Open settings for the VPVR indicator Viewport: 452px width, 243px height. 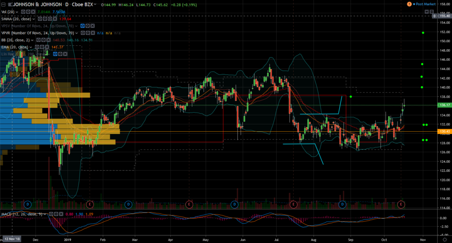(88, 33)
